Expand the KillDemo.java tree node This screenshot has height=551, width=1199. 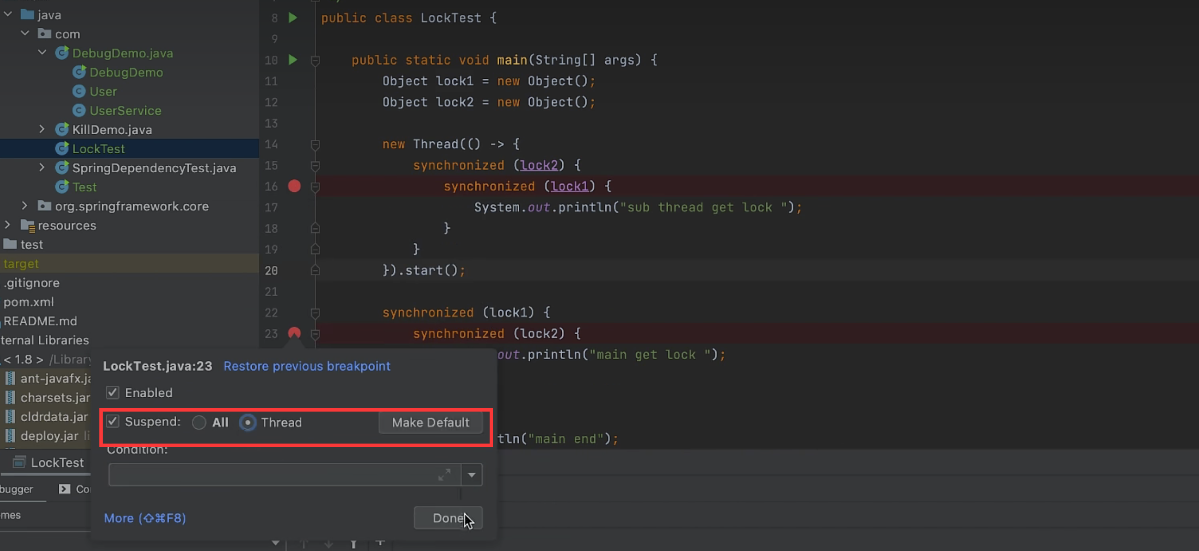point(42,129)
